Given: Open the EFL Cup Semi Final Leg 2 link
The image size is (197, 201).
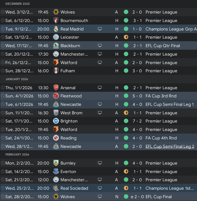Looking at the screenshot, I should point(170,147).
